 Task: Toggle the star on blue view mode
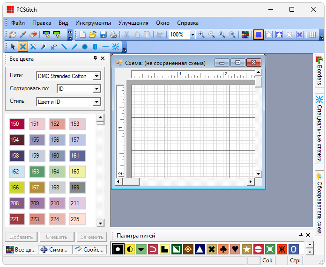tap(279, 35)
